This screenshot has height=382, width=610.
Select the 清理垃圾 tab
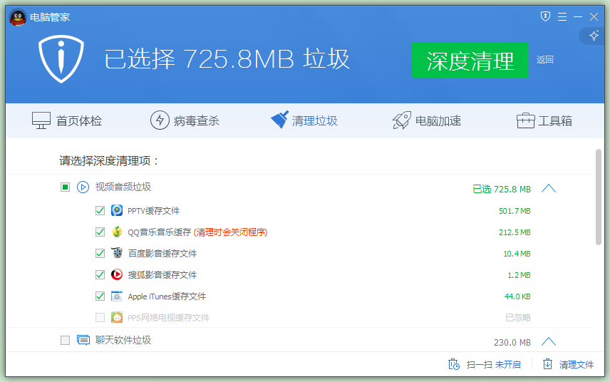[304, 120]
